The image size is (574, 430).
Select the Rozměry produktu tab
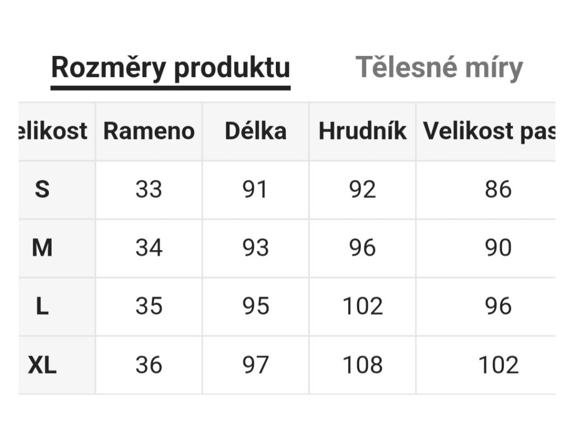[170, 69]
